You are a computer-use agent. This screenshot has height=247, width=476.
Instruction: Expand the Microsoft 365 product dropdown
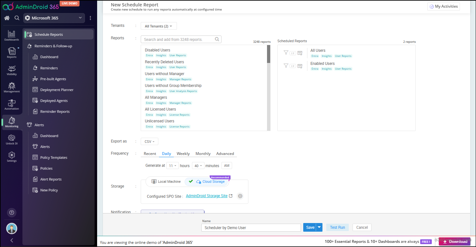(54, 18)
